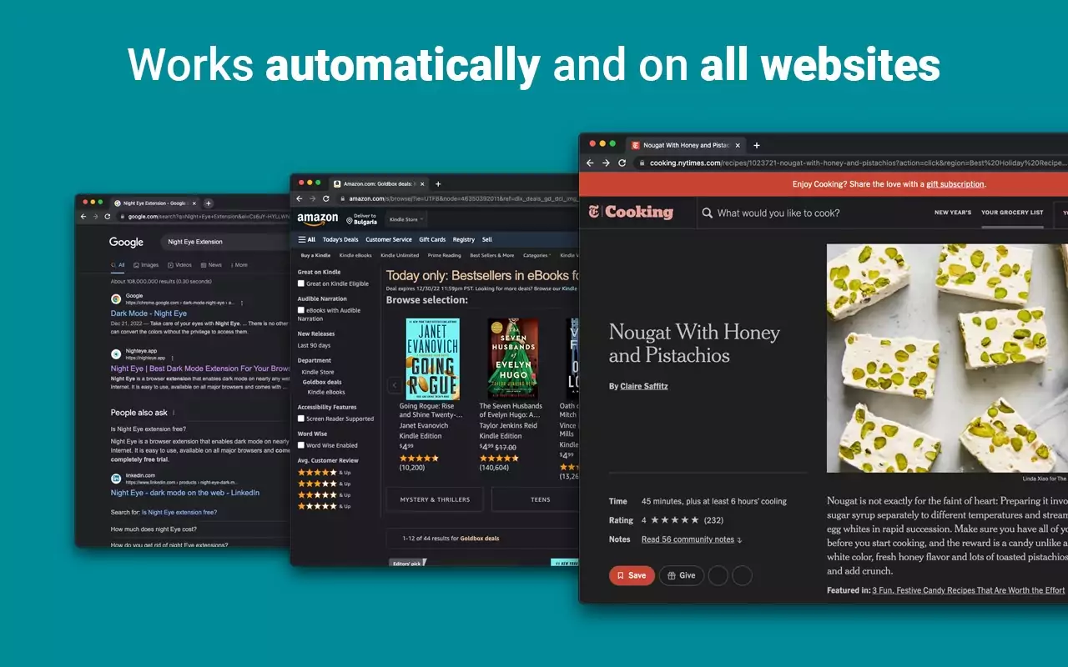Image resolution: width=1068 pixels, height=667 pixels.
Task: Click the TEENS category button
Action: (535, 499)
